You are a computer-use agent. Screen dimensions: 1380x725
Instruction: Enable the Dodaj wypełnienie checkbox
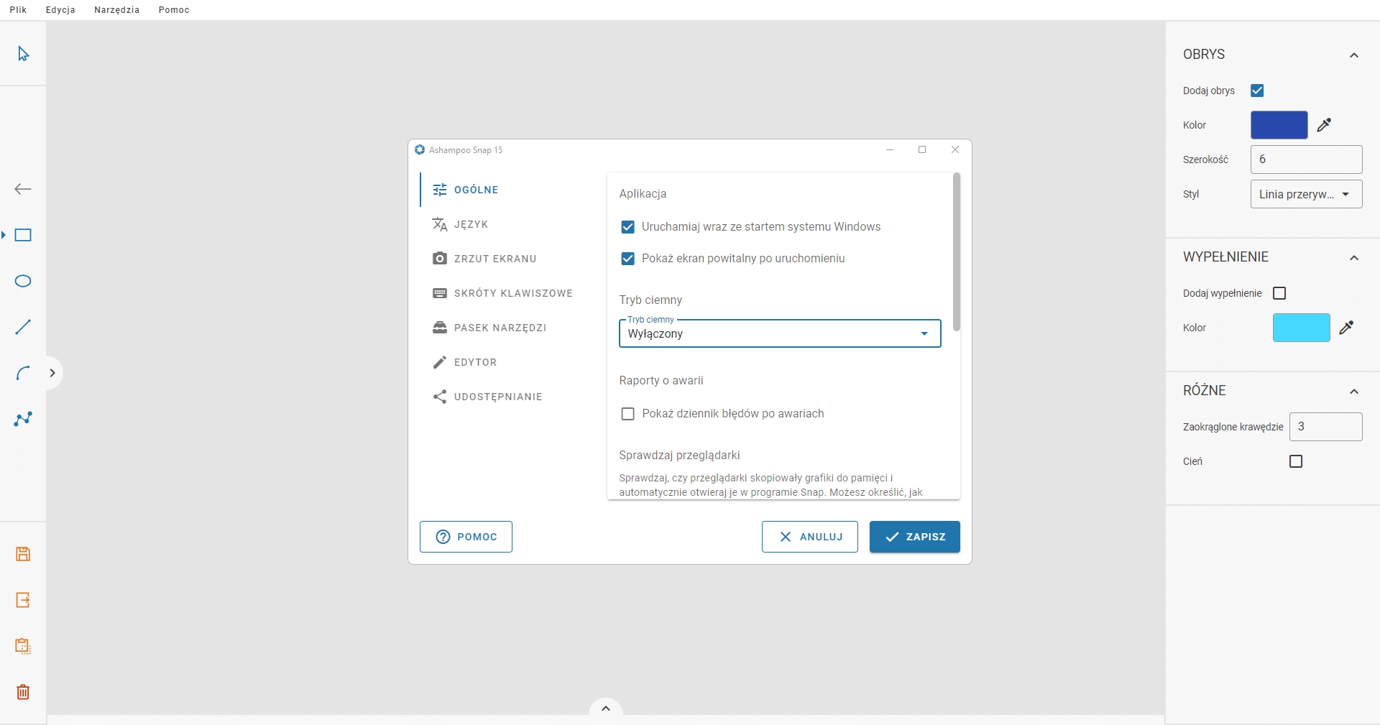[x=1279, y=293]
